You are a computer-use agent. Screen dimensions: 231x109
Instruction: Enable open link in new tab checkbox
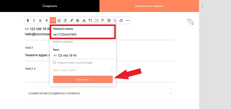click(54, 63)
